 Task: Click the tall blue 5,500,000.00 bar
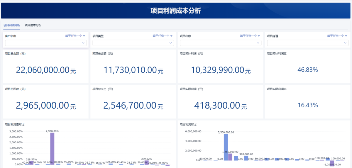226,147
